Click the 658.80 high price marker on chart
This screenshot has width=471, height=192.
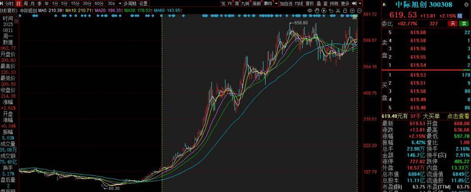click(x=301, y=23)
